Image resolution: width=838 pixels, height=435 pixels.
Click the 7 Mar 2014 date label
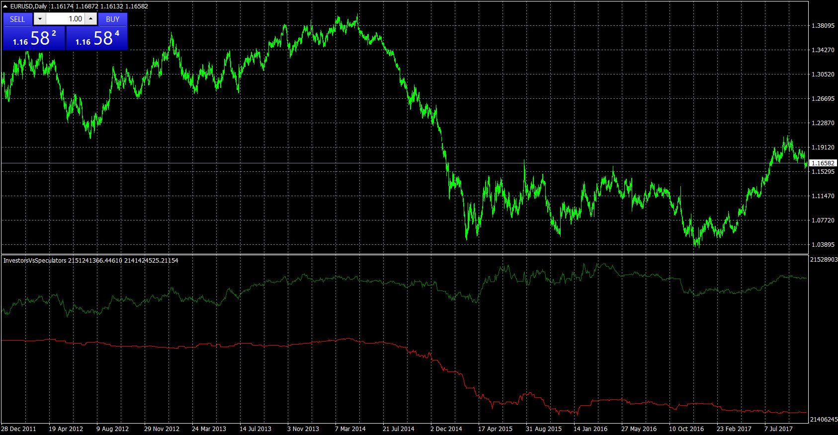tap(350, 429)
